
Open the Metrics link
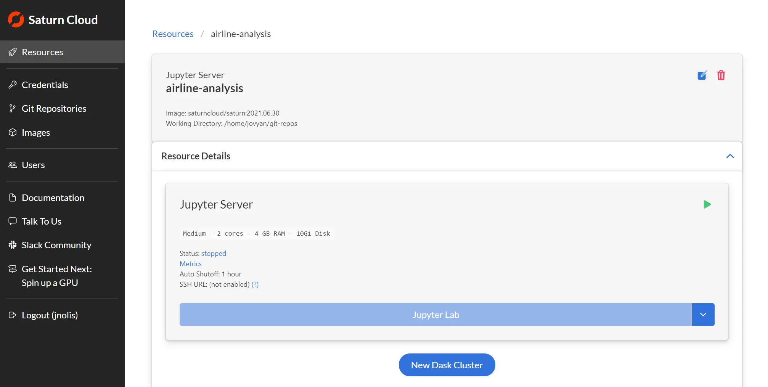pos(191,263)
